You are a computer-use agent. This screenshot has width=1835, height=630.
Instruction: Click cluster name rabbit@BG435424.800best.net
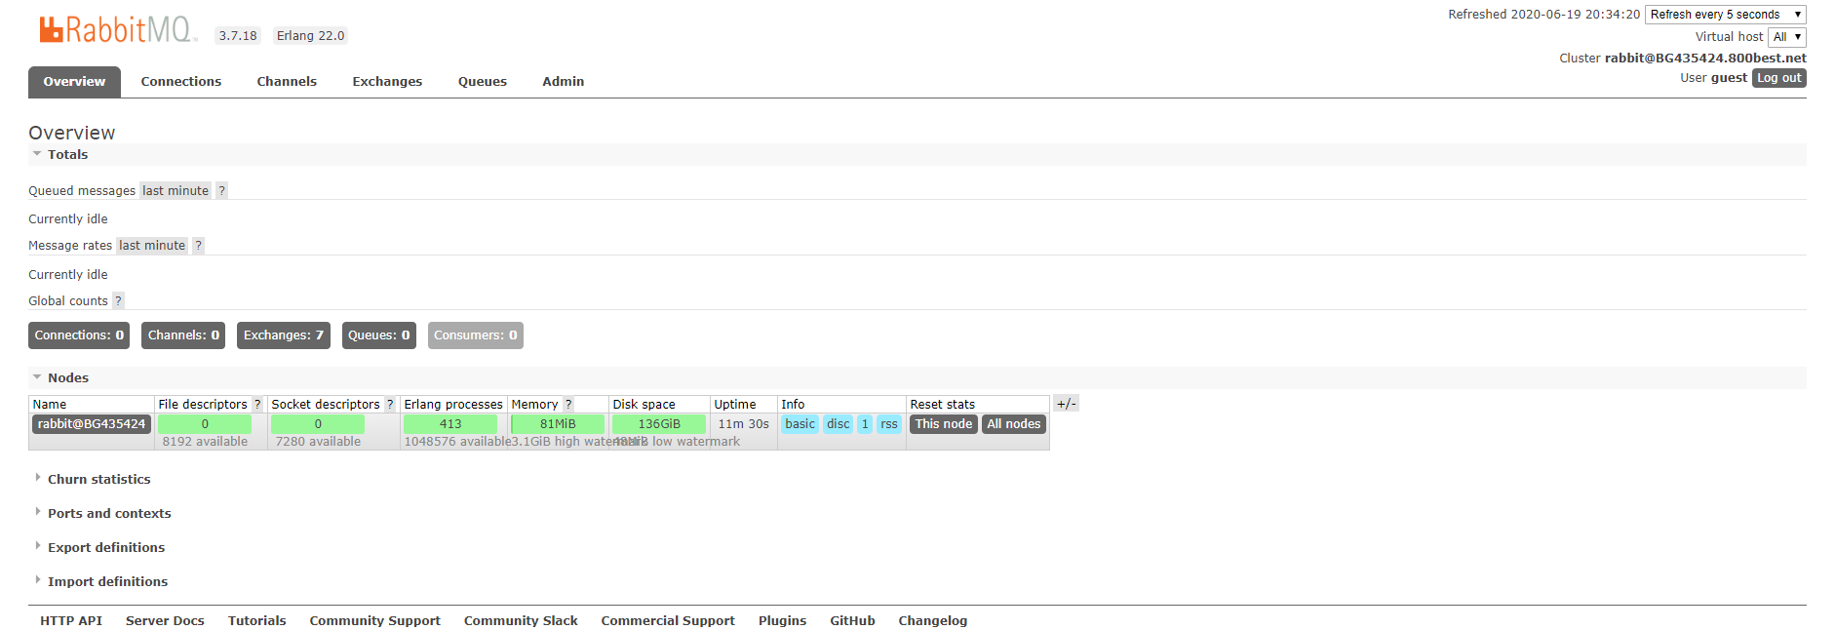1705,59
